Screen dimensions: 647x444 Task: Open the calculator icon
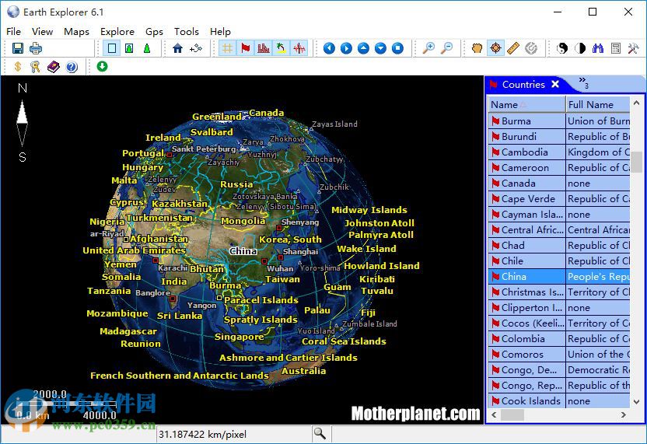point(615,48)
